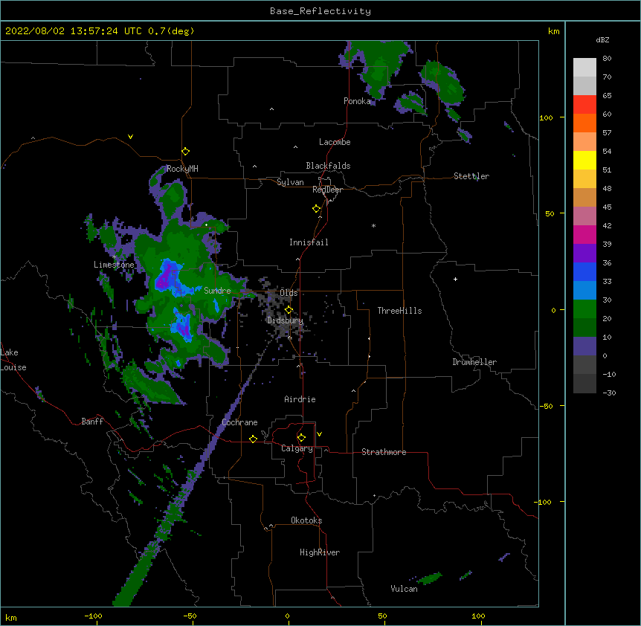Click the Lacombe label
Screen dimensions: 641x626
(x=335, y=142)
